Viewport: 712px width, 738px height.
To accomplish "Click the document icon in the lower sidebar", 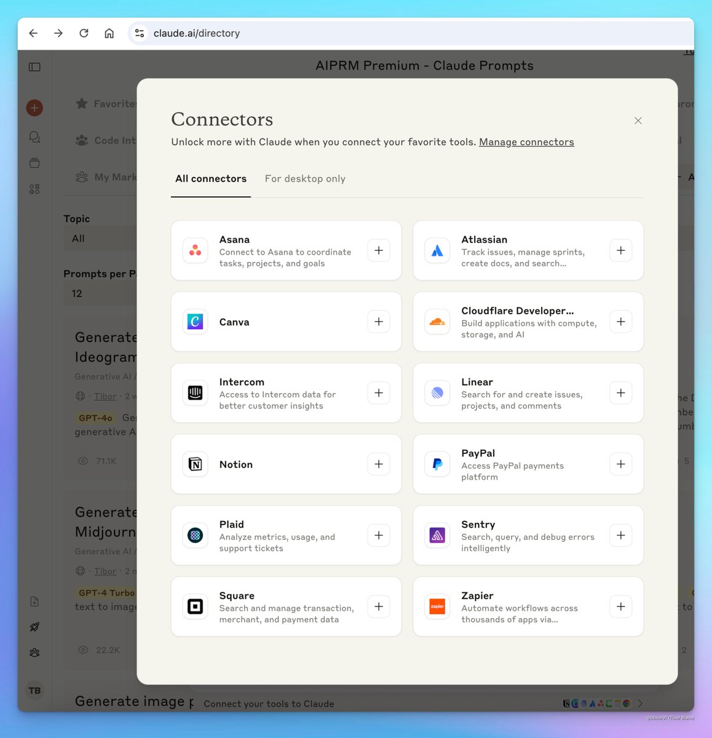I will click(34, 601).
